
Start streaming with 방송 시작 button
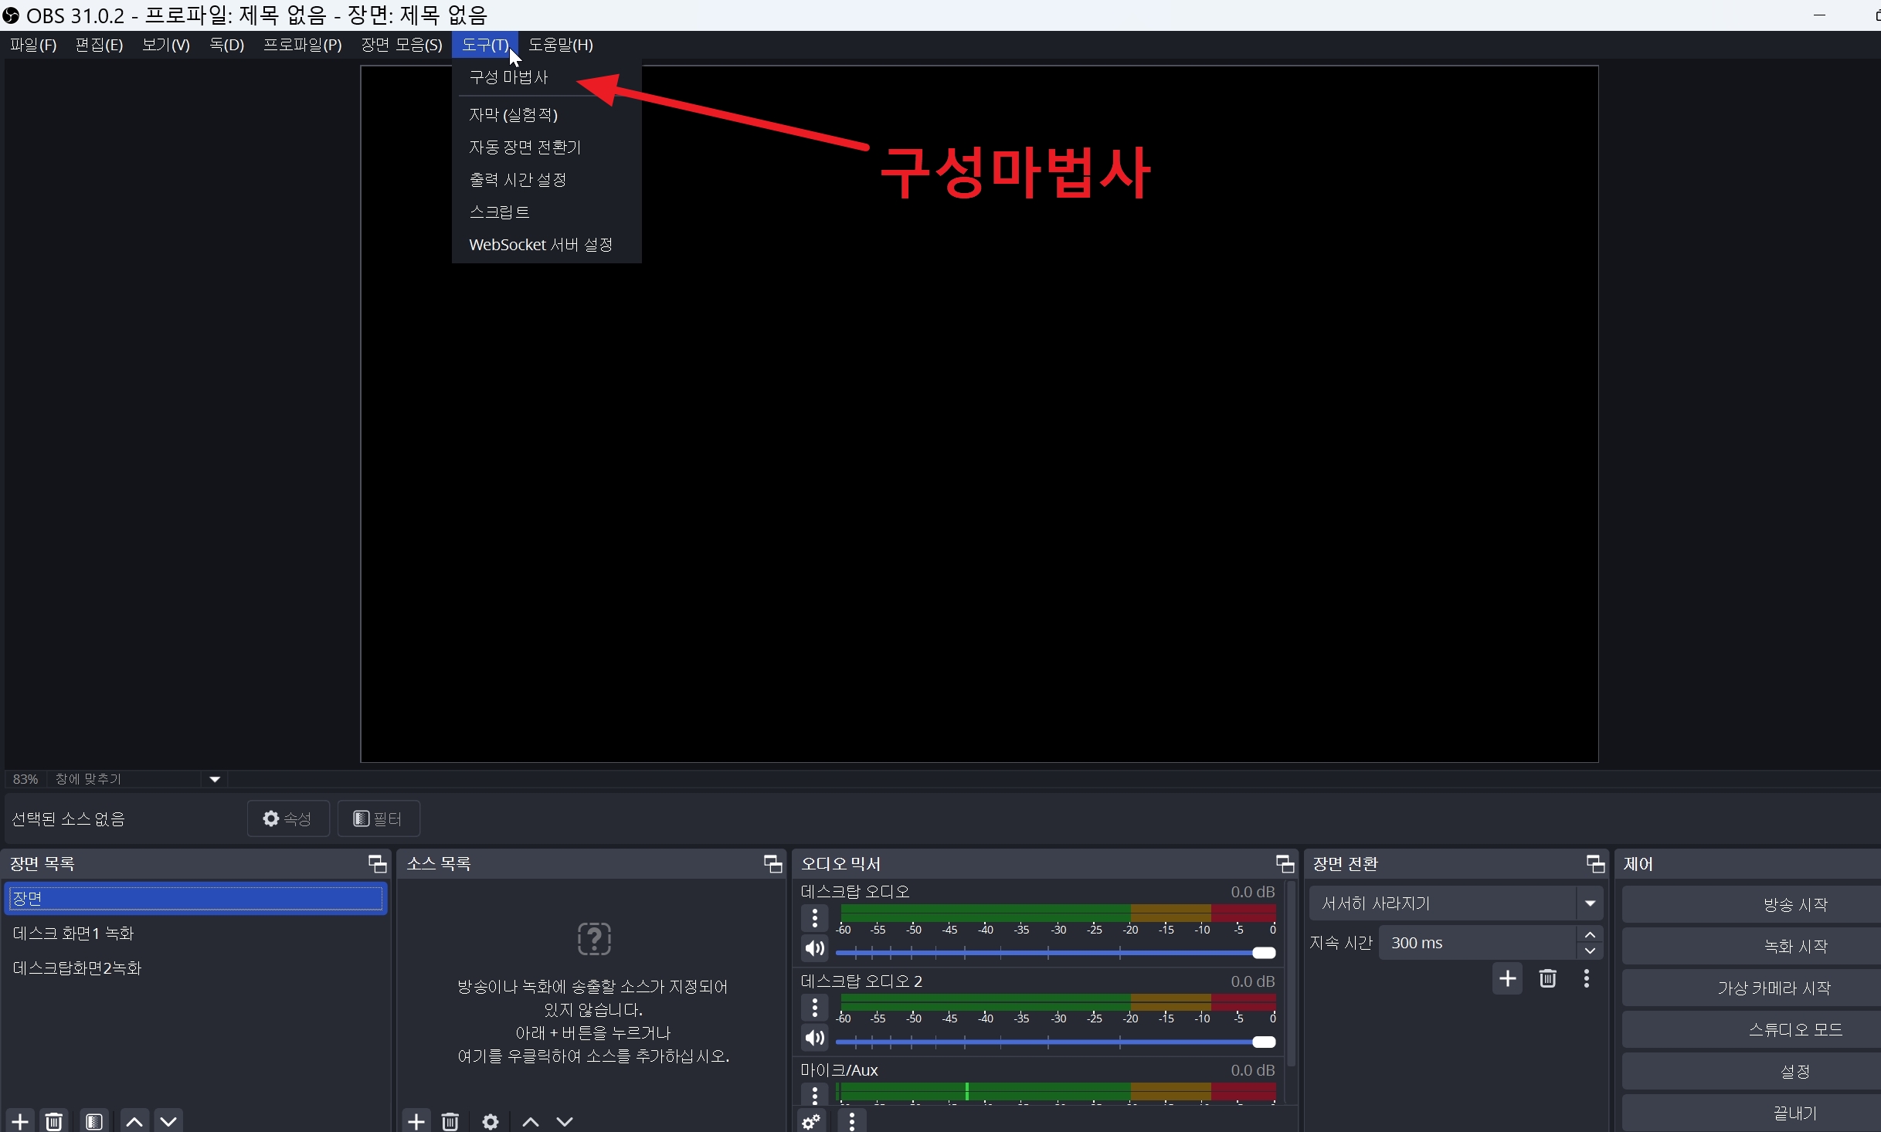(1794, 903)
